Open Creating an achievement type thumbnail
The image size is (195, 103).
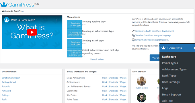pyautogui.click(x=74, y=34)
